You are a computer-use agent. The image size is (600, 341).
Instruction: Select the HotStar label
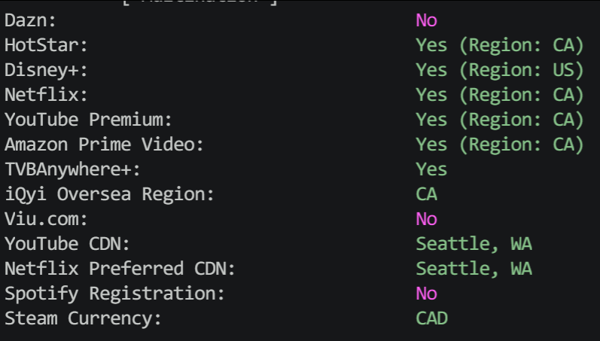coord(46,46)
